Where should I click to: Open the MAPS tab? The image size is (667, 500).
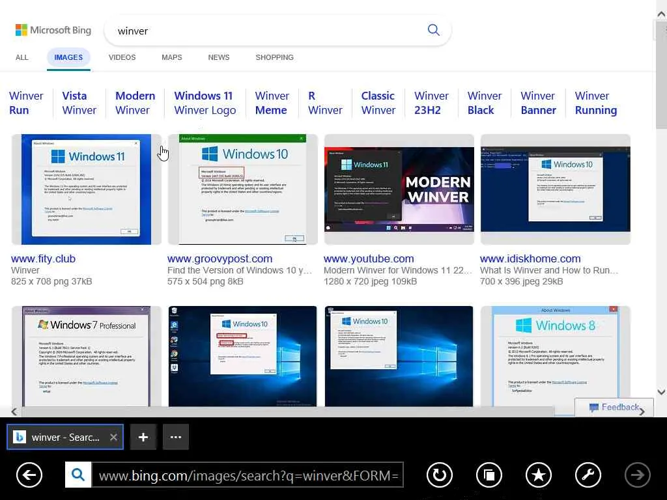click(x=172, y=57)
